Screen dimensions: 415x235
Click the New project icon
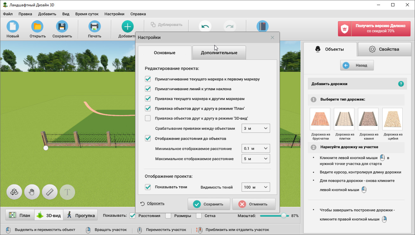13,27
